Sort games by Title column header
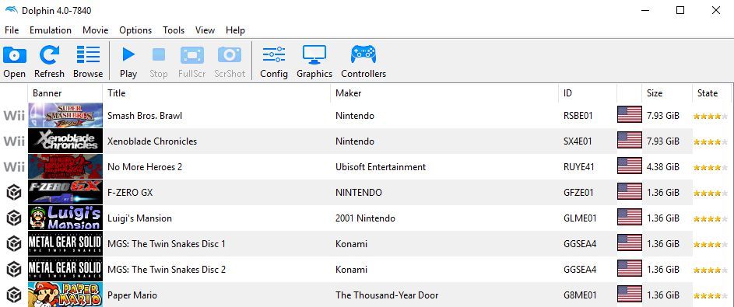The width and height of the screenshot is (734, 307). (x=216, y=93)
